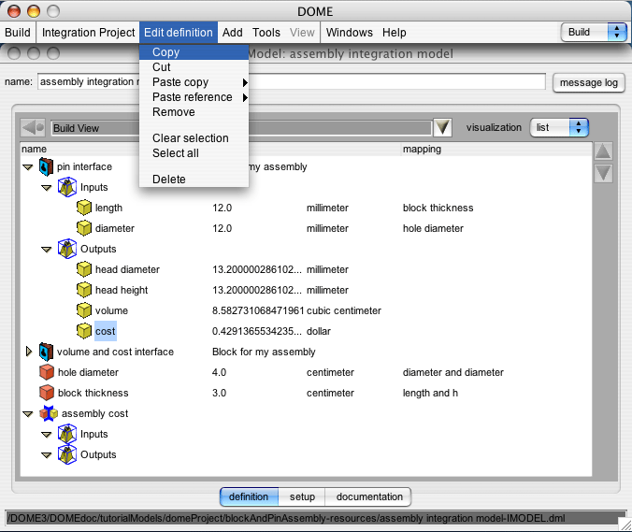
Task: Switch to the documentation tab
Action: point(369,496)
